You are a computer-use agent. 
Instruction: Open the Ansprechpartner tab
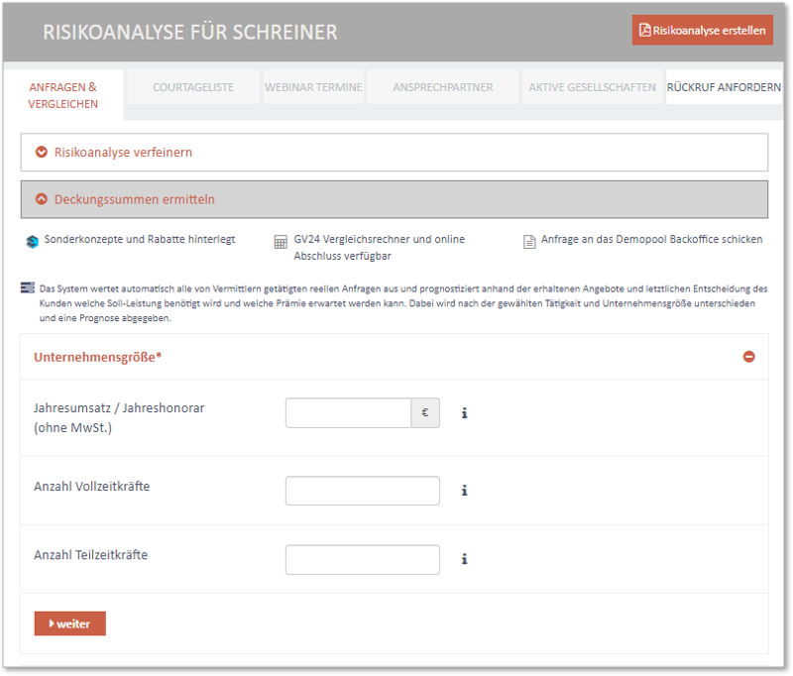pos(443,87)
